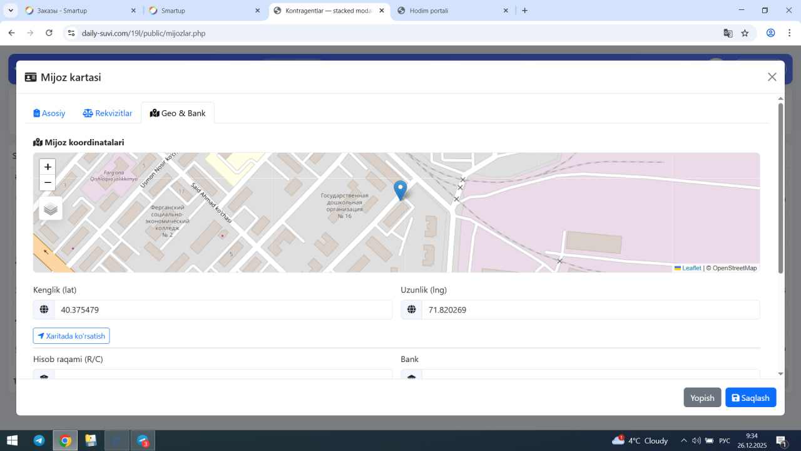Screen dimensions: 801x451
Task: Click the modal vertical scrollbar
Action: pyautogui.click(x=780, y=188)
